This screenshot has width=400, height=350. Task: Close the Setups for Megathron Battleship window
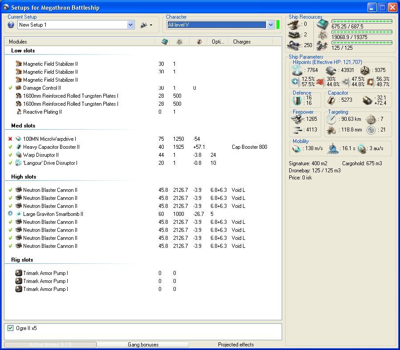392,8
